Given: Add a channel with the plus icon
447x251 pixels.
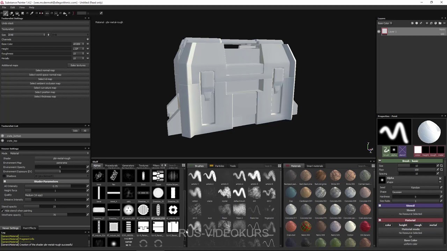Looking at the screenshot, I should [87, 39].
